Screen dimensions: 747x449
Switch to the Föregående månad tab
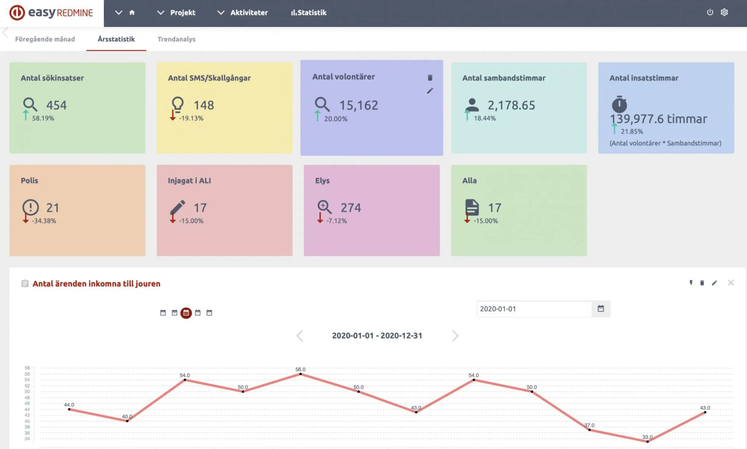[x=45, y=39]
